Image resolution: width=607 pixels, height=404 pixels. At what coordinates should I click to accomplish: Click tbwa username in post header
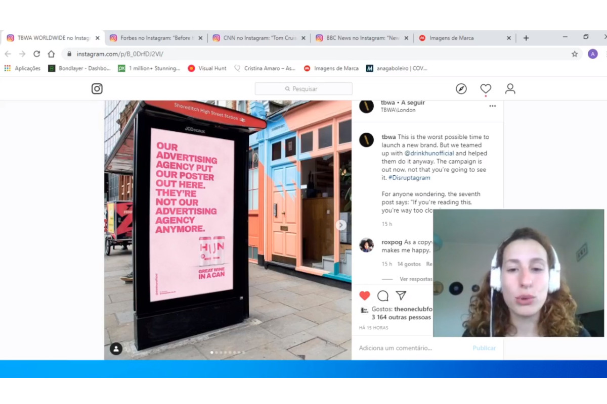pyautogui.click(x=388, y=103)
